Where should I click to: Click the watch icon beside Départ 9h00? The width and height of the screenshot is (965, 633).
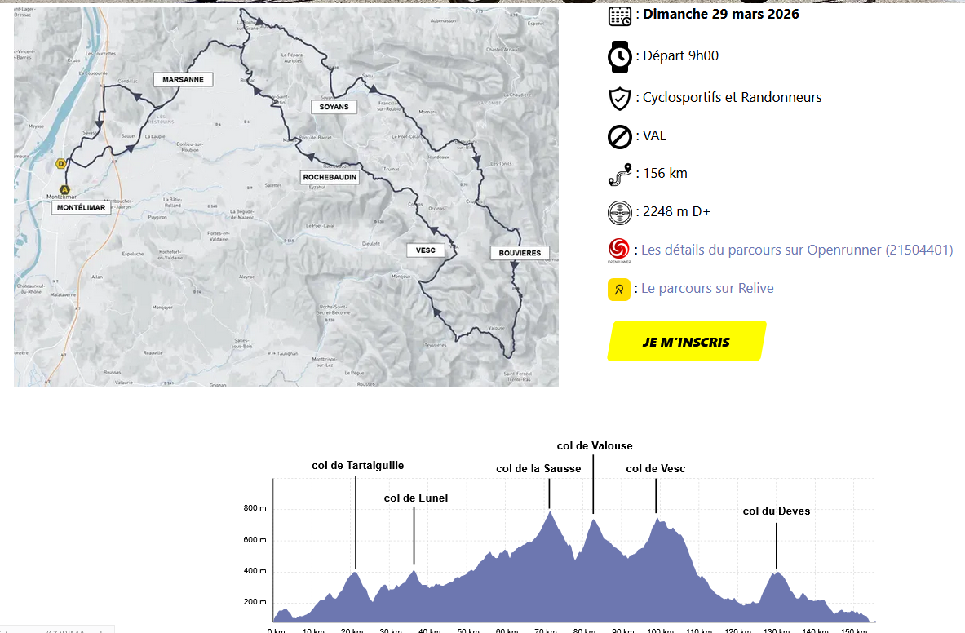point(620,56)
